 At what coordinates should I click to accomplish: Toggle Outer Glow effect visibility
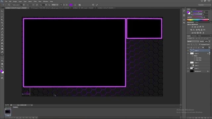coord(194,60)
